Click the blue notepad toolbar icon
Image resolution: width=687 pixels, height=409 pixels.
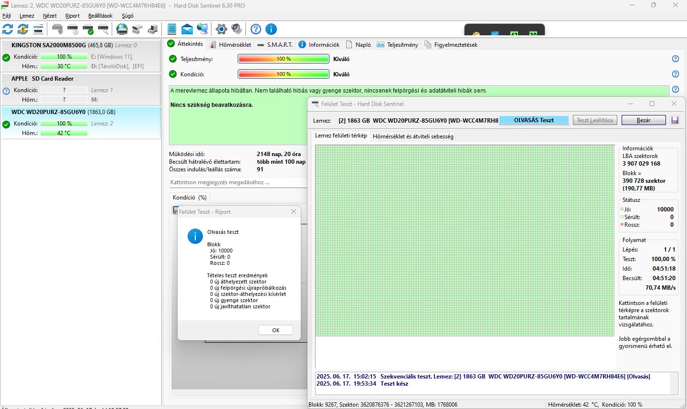click(x=172, y=29)
